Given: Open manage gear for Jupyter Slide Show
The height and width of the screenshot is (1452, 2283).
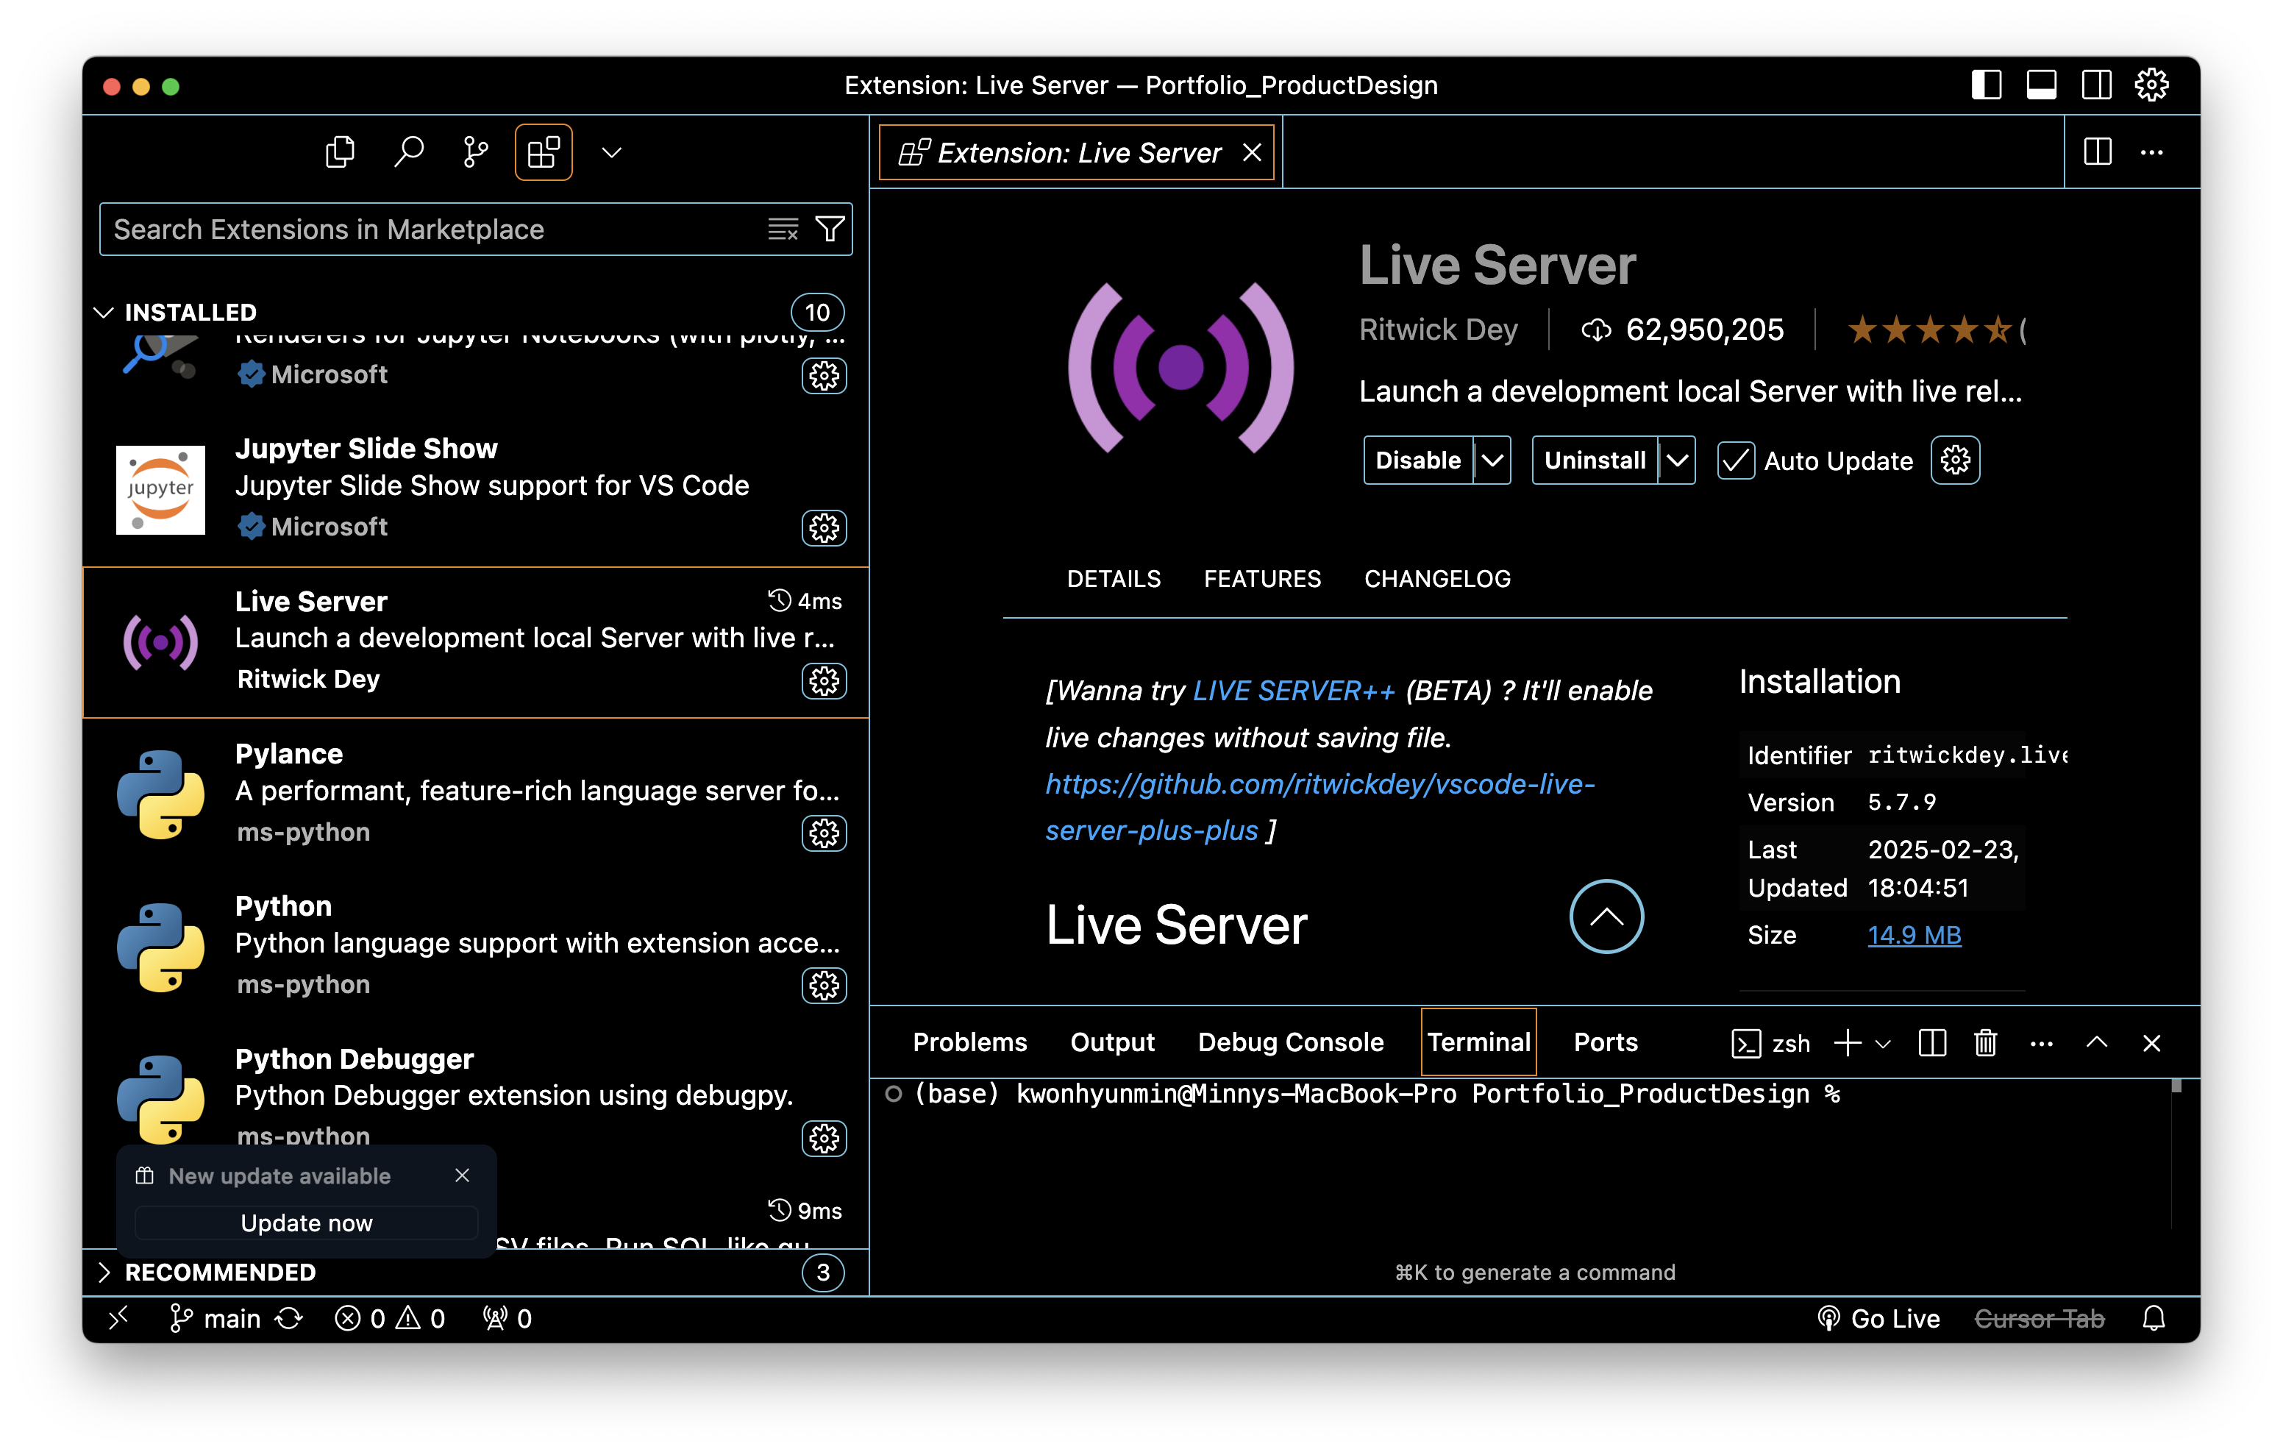Looking at the screenshot, I should 824,527.
